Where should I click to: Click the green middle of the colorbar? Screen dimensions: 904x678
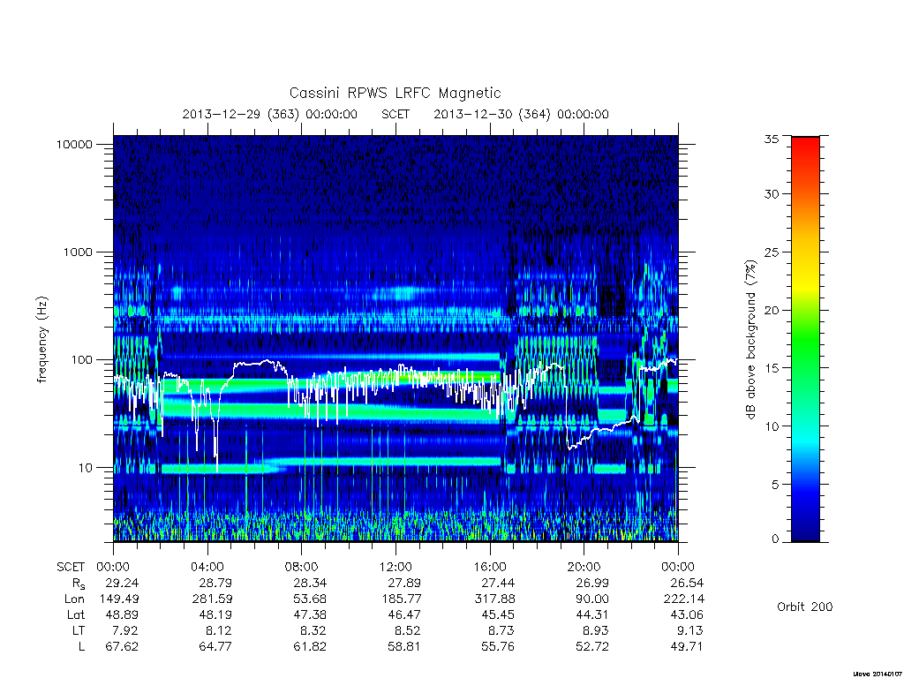[x=805, y=339]
